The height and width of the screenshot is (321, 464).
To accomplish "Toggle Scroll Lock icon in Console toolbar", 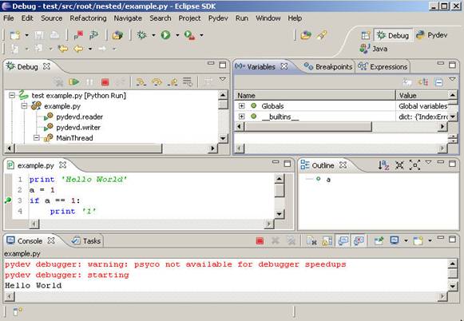I will click(327, 241).
